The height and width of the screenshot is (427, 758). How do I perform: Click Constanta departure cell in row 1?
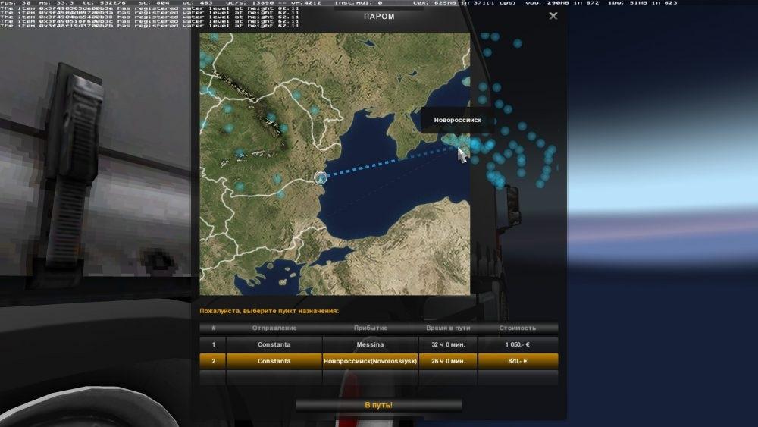pos(274,344)
